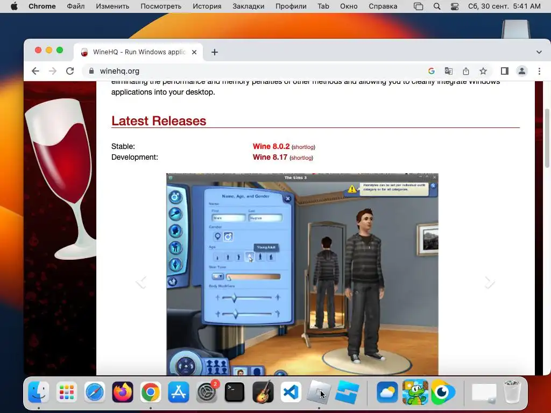Image resolution: width=551 pixels, height=413 pixels.
Task: Open the История menu
Action: (x=207, y=6)
